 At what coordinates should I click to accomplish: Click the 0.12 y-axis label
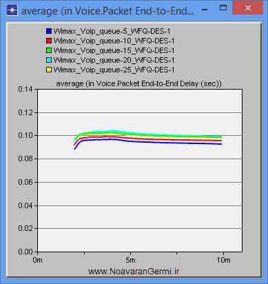[x=25, y=112]
